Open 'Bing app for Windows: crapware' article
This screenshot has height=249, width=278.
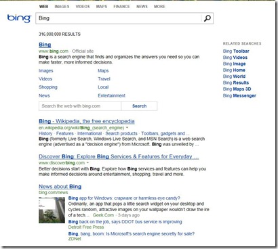tap(124, 198)
